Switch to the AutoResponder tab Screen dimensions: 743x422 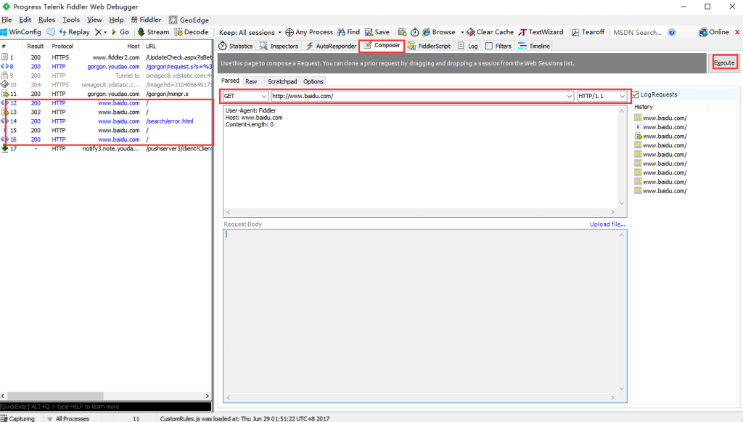pyautogui.click(x=331, y=46)
